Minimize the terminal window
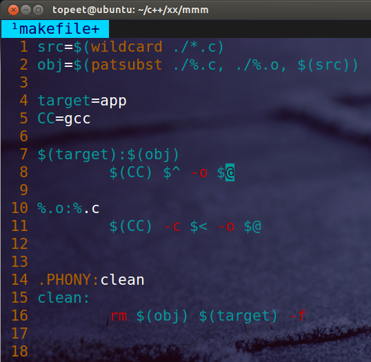The width and height of the screenshot is (371, 362). pyautogui.click(x=26, y=10)
